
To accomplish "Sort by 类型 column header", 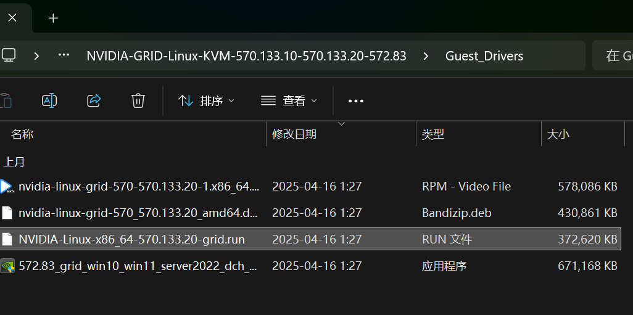I will pos(432,134).
